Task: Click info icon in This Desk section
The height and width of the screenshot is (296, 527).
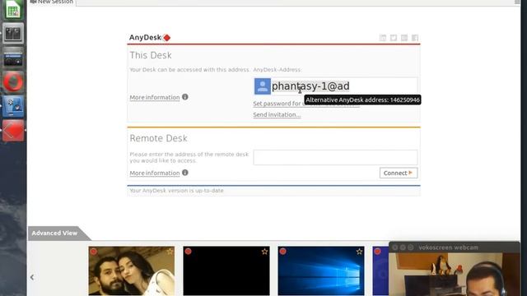Action: coord(184,97)
